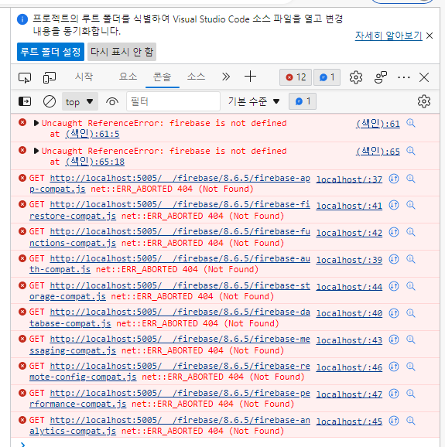The width and height of the screenshot is (445, 447).
Task: Open the firebase-firestore-compat.js URL link
Action: click(x=169, y=210)
